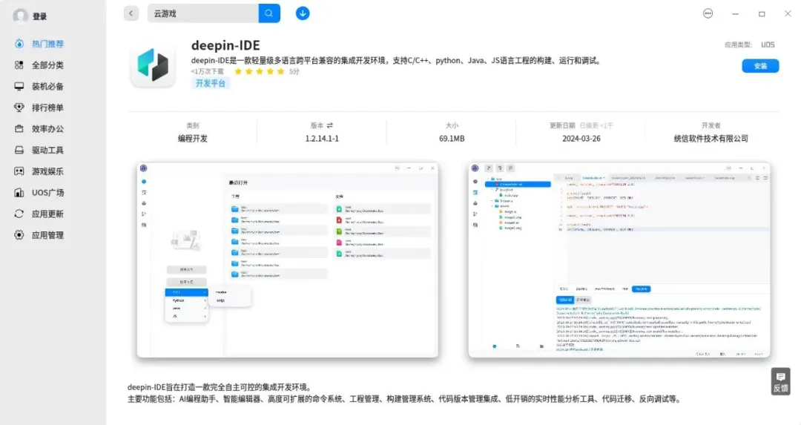Click the UOS application type label
The image size is (801, 425).
click(x=768, y=45)
